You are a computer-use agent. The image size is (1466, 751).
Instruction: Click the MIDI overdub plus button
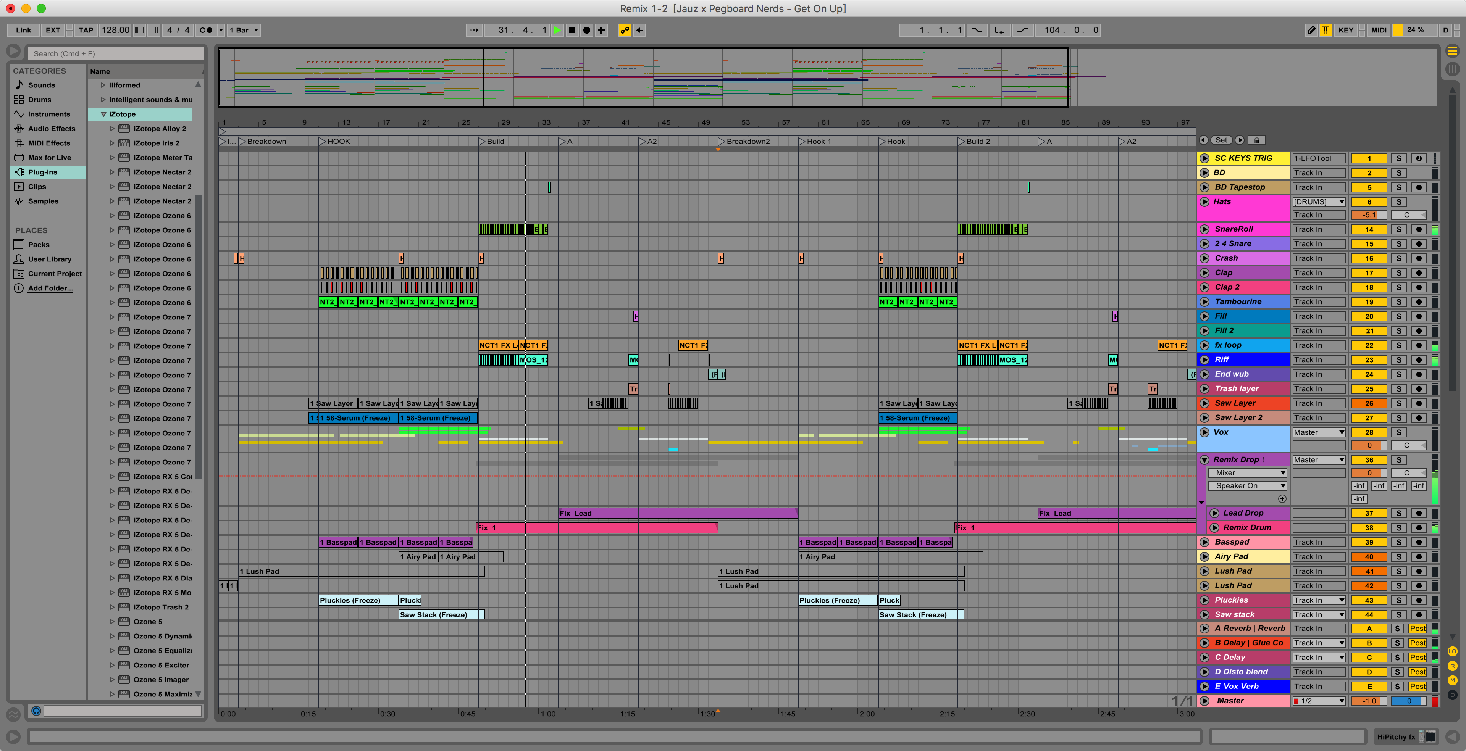pyautogui.click(x=601, y=30)
